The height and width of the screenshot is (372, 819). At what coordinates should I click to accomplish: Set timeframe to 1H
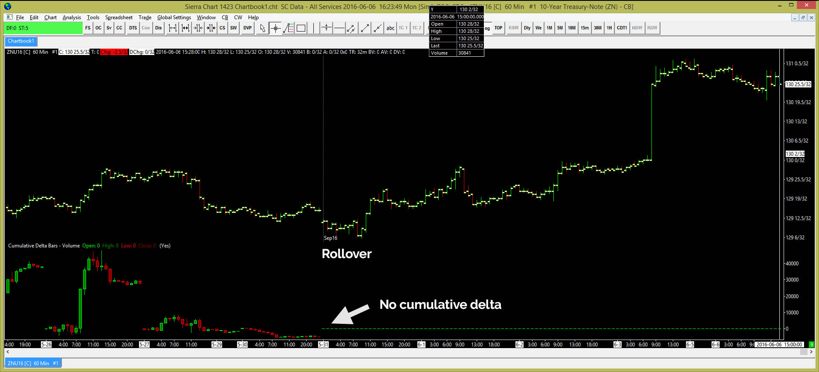(609, 28)
